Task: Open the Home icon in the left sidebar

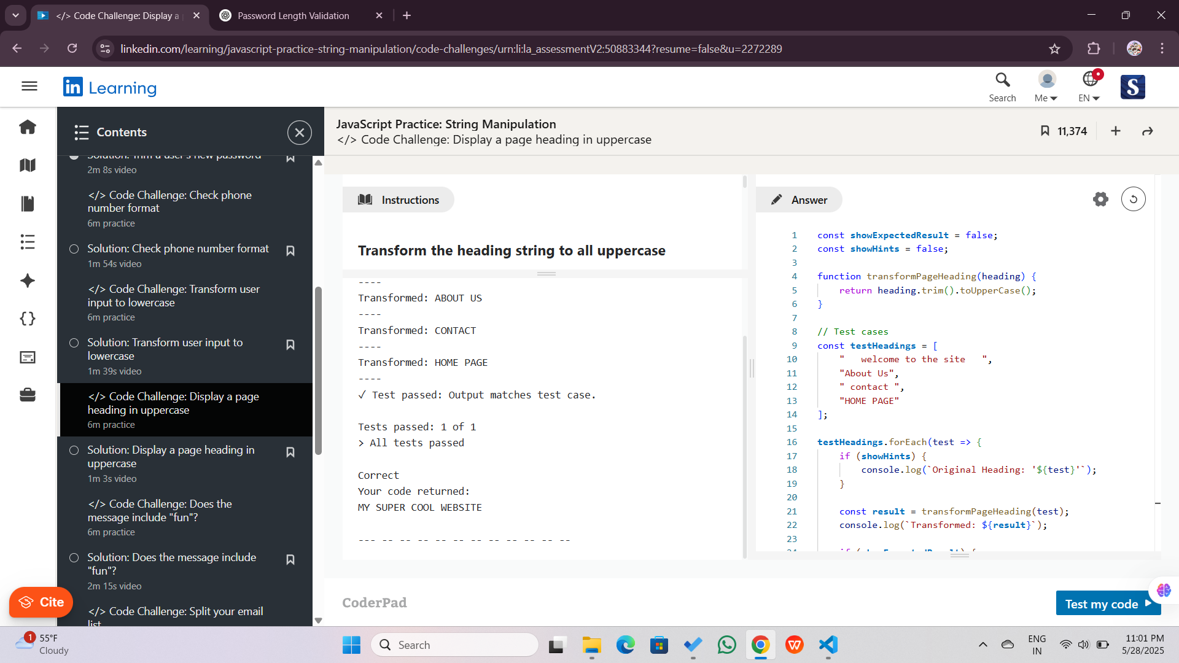Action: 28,127
